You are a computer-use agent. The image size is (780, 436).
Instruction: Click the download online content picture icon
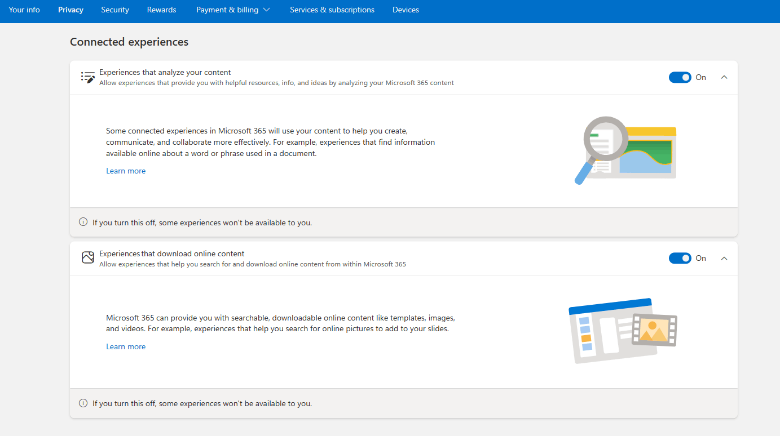click(88, 258)
